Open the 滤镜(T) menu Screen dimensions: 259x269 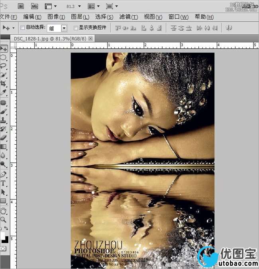[x=129, y=17]
